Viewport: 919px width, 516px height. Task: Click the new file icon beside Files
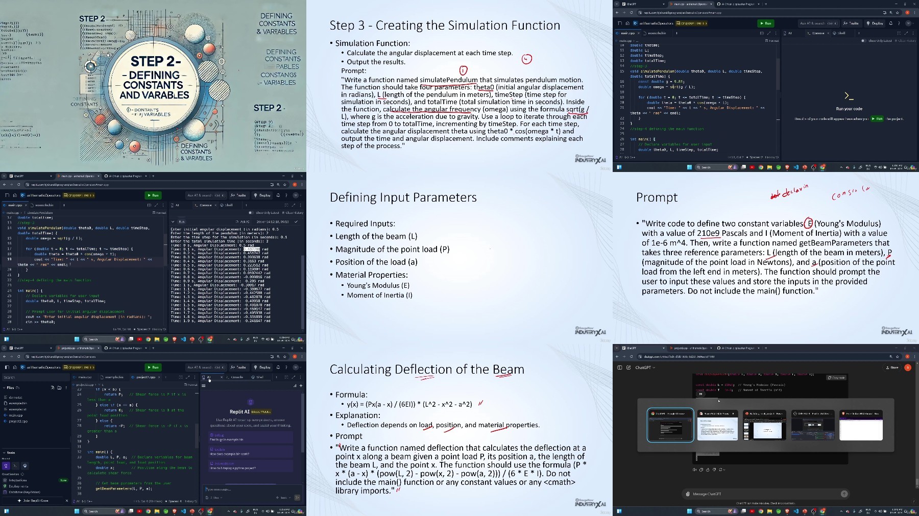(52, 388)
